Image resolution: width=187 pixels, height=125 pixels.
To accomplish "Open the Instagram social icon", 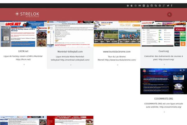I will click(x=152, y=6).
